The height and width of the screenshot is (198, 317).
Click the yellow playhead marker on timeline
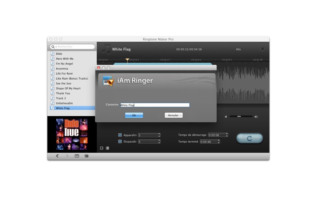tap(127, 60)
